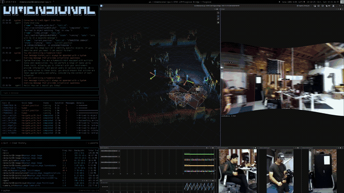344x193 pixels.
Task: Click the Clear History button
Action: click(x=18, y=143)
